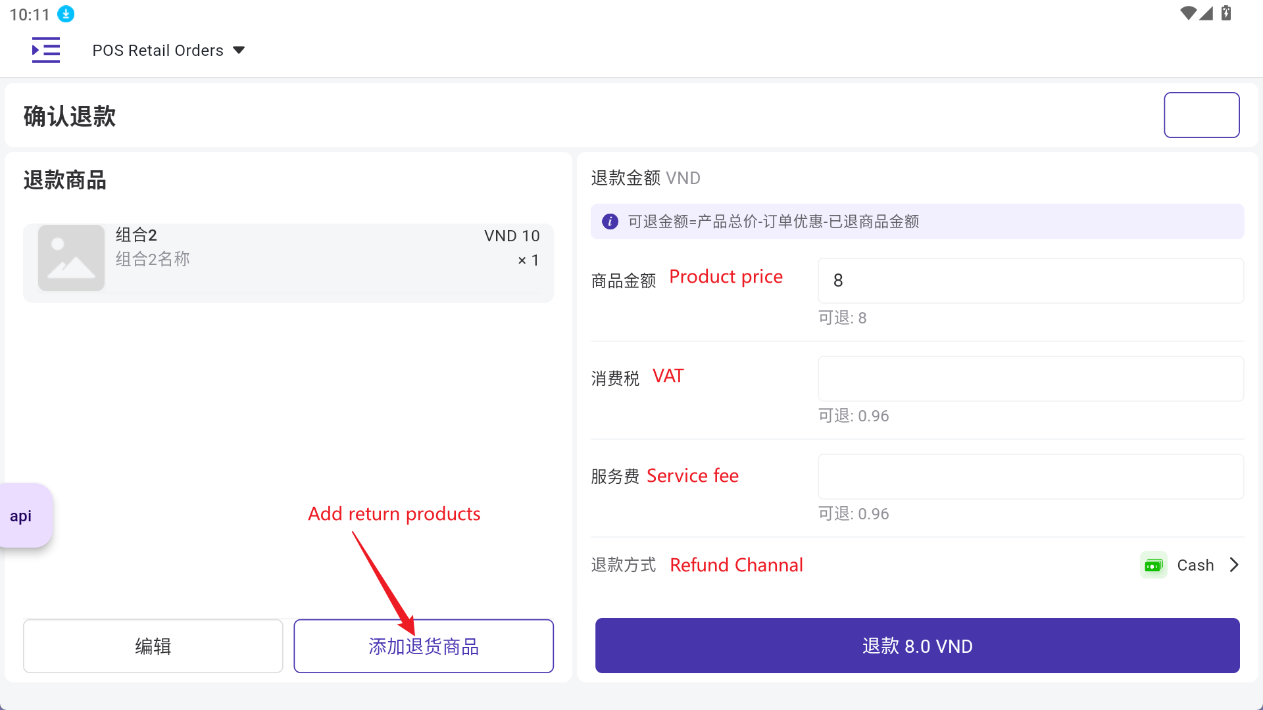
Task: Tap the floating api bubble
Action: pyautogui.click(x=24, y=516)
